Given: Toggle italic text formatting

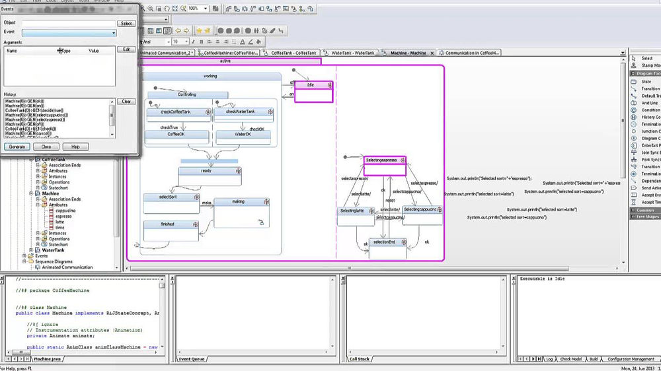Looking at the screenshot, I should tap(193, 42).
